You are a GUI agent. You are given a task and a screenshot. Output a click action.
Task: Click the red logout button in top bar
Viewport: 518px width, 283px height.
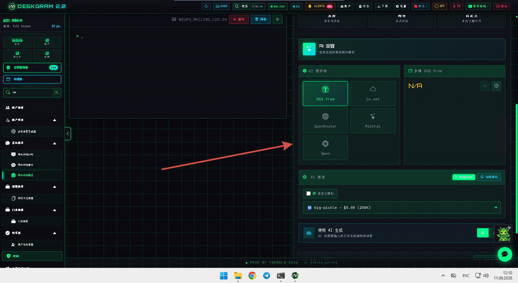pyautogui.click(x=502, y=6)
